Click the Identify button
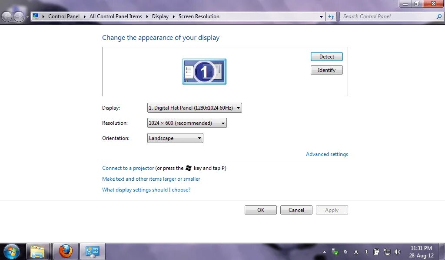 pyautogui.click(x=327, y=70)
